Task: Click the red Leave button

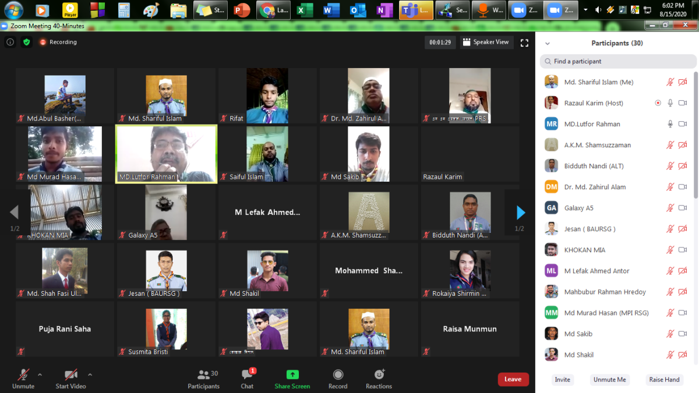Action: point(513,379)
